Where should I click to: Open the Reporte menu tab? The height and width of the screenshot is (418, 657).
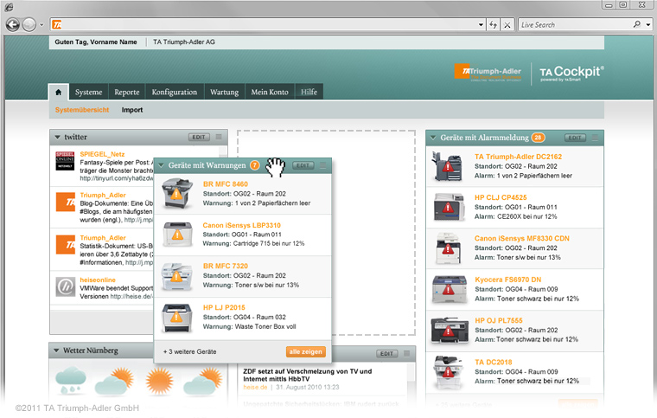126,92
